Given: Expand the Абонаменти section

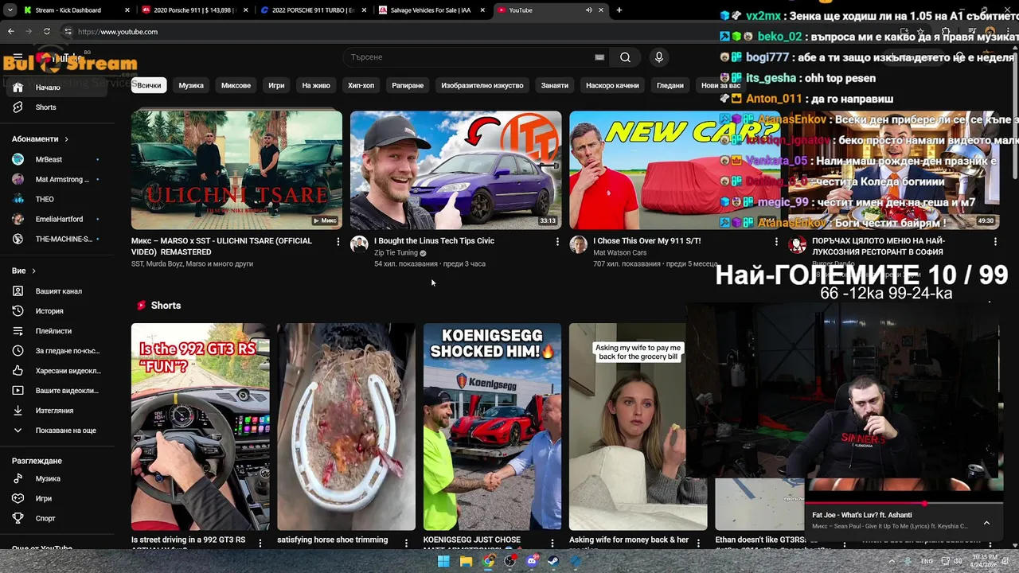Looking at the screenshot, I should [40, 139].
